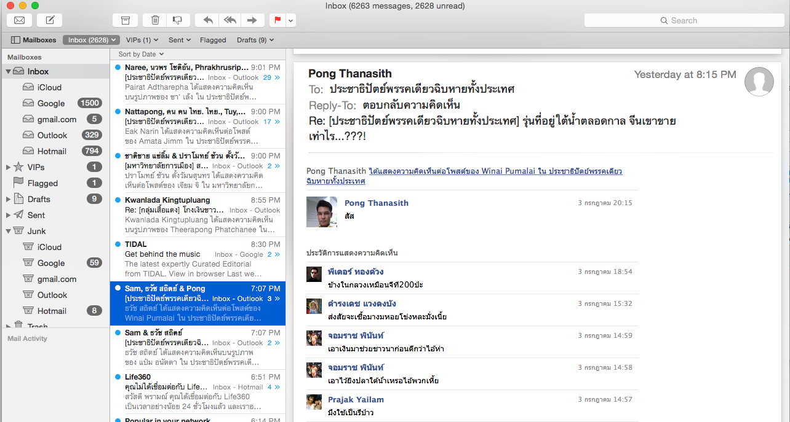Open the 9:01 PM message from Naree
The image size is (790, 422).
point(197,82)
